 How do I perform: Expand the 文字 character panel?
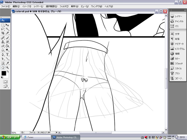[x=178, y=34]
